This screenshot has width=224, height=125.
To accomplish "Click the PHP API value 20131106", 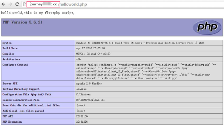I will pos(82,116).
